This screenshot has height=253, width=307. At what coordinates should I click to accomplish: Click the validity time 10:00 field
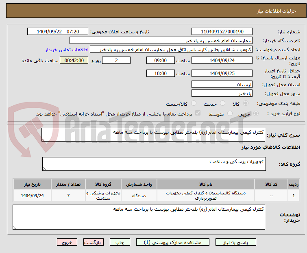(x=160, y=73)
